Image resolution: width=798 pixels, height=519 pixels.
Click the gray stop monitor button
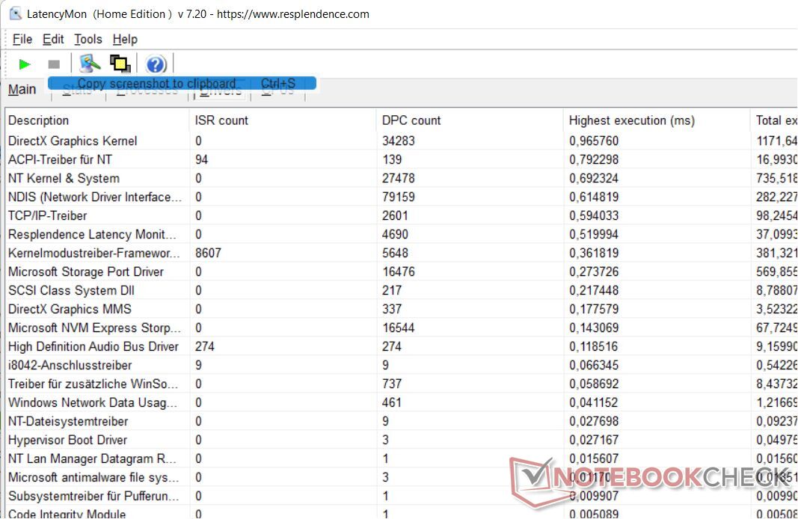[x=53, y=64]
